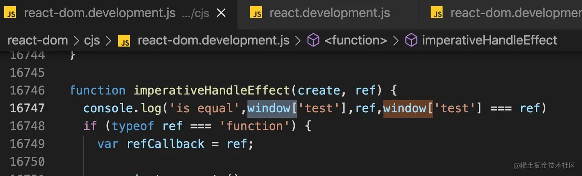Click the JS file icon in the breadcrumb
The height and width of the screenshot is (176, 582).
pos(124,40)
